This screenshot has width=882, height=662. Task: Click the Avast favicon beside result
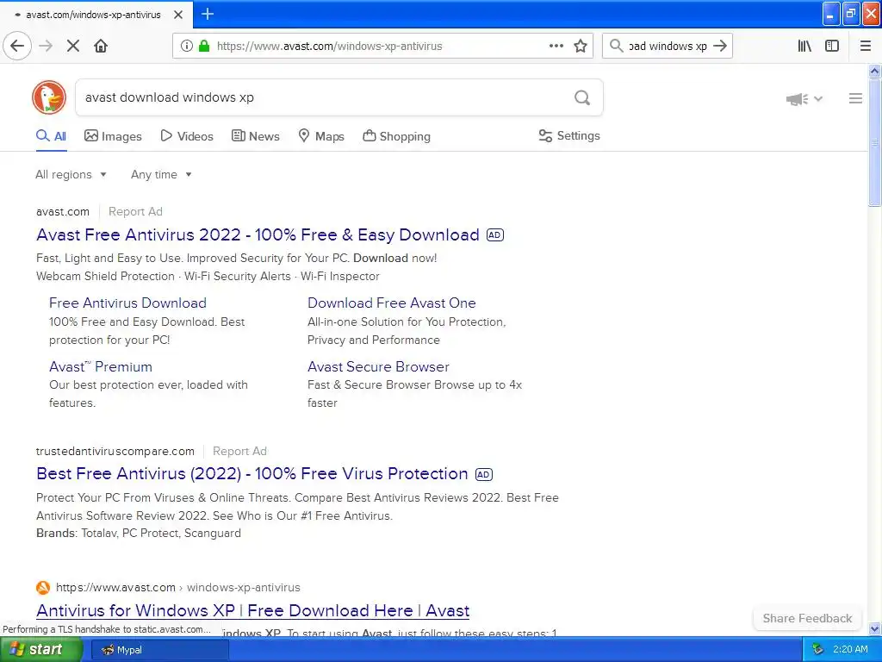43,588
